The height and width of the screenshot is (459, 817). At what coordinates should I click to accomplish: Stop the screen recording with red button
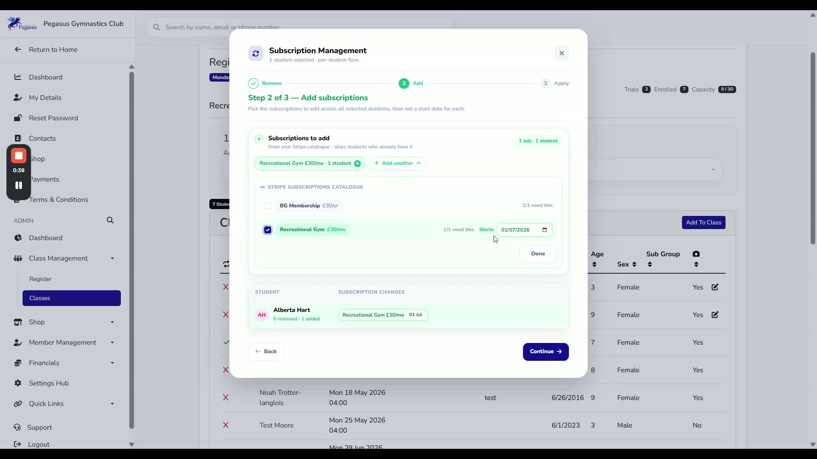pos(19,156)
